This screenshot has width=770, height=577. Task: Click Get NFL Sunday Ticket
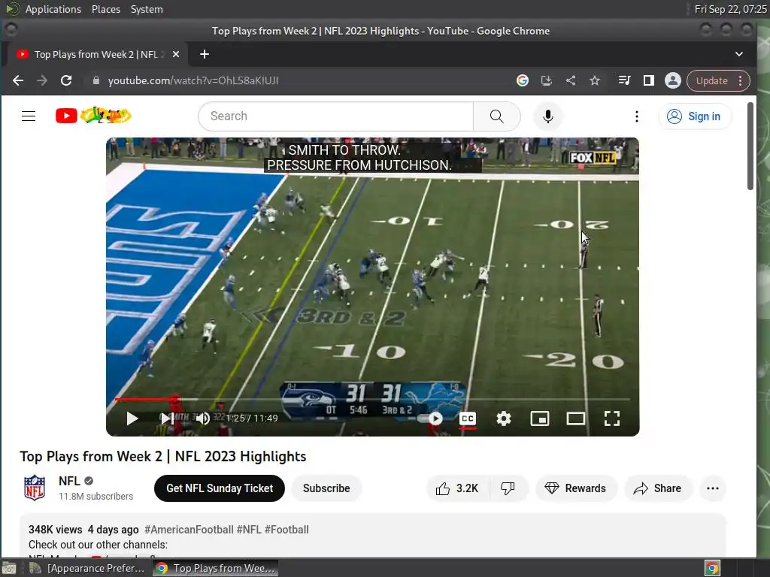[220, 488]
